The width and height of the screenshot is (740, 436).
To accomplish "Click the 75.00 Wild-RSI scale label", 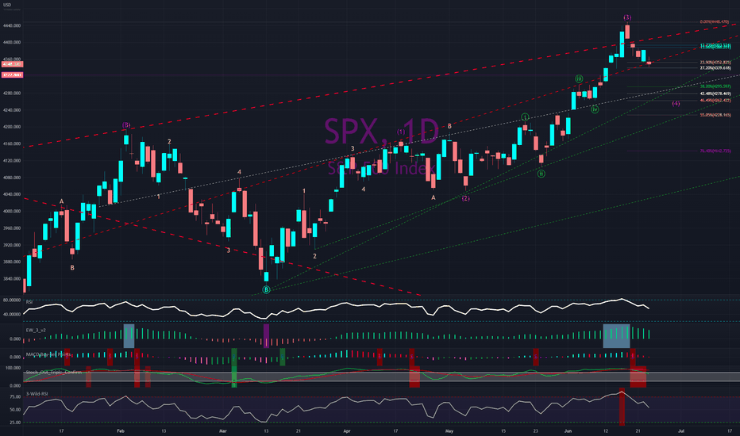I will 15,397.
